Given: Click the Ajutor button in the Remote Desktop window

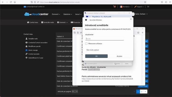Looking at the screenshot, I should [x=127, y=64].
